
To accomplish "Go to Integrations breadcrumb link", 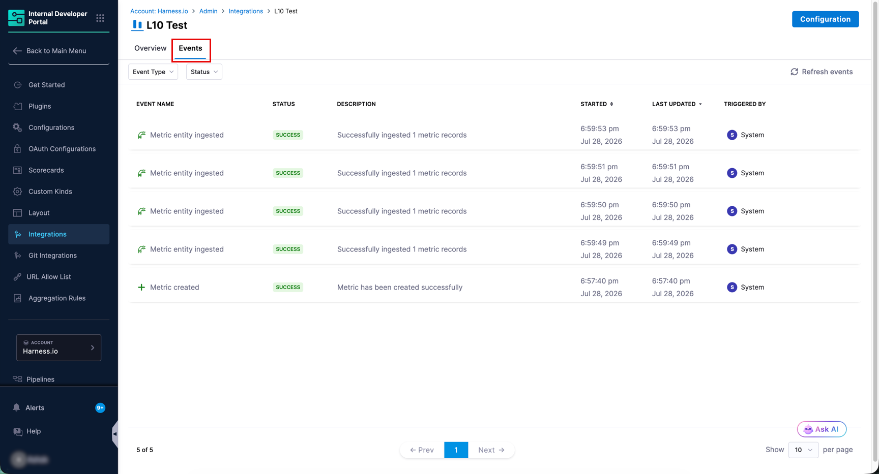I will [x=246, y=11].
